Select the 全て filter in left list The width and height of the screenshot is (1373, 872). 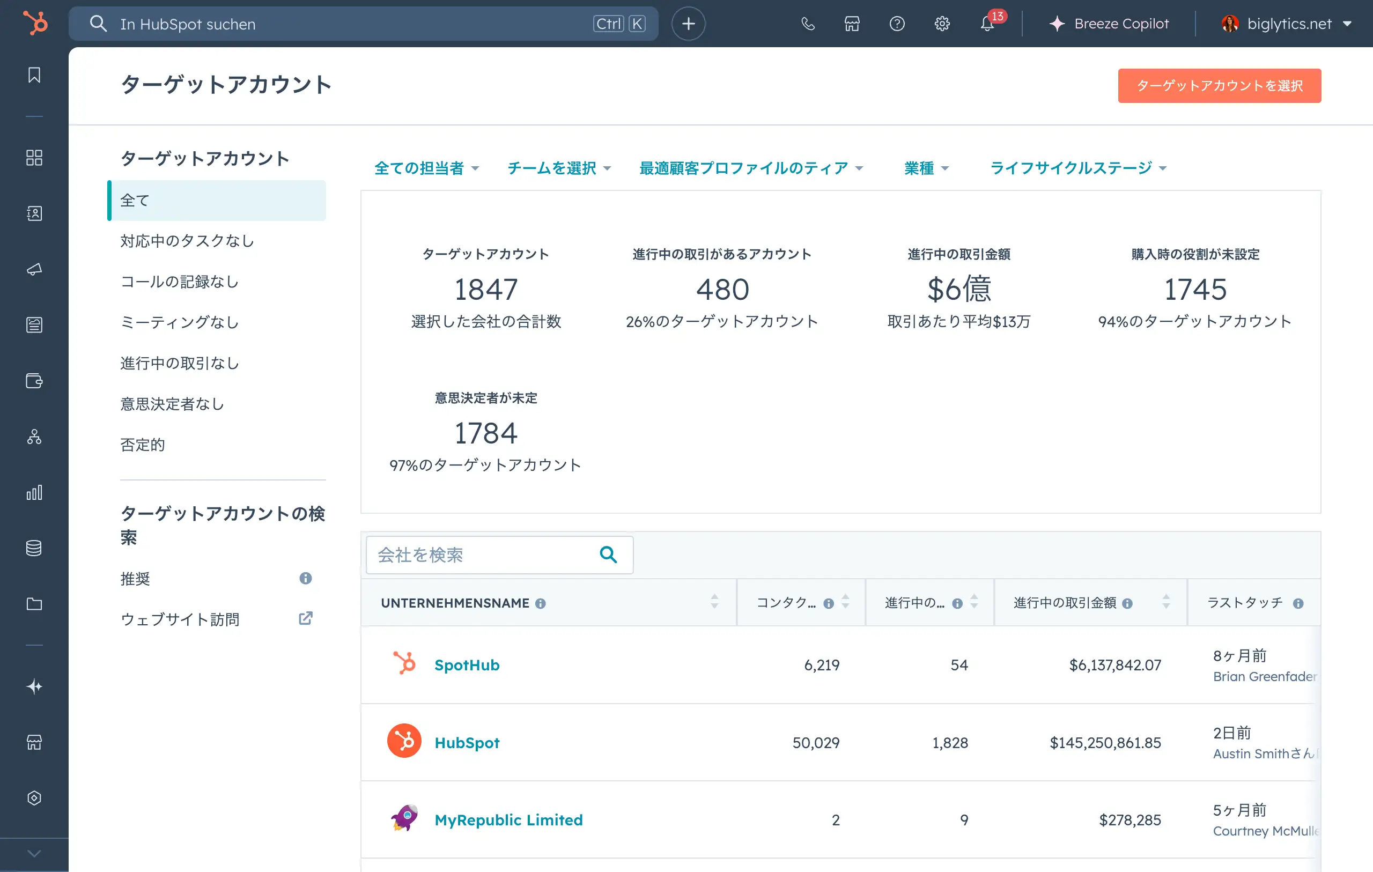pyautogui.click(x=217, y=200)
